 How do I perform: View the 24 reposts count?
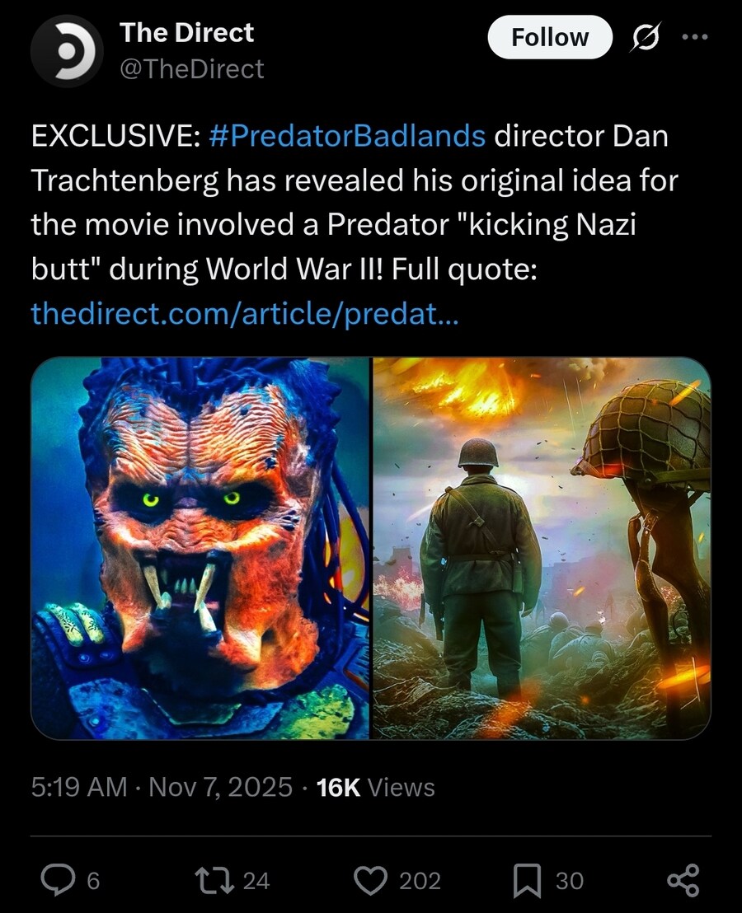[x=256, y=880]
